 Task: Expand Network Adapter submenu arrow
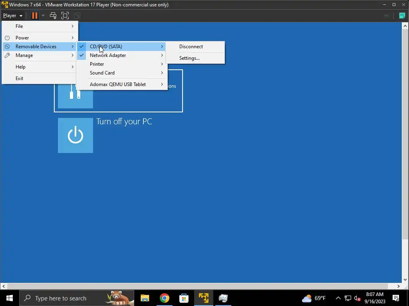pos(162,55)
